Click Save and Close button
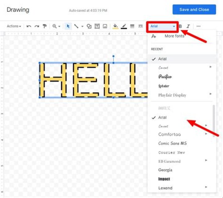The width and height of the screenshot is (223, 198). [x=194, y=10]
